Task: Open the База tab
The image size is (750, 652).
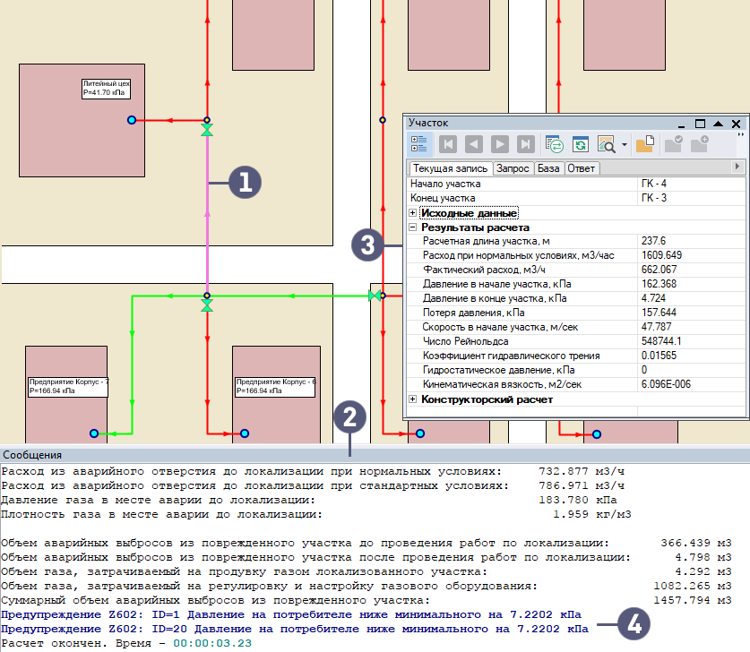Action: click(548, 168)
